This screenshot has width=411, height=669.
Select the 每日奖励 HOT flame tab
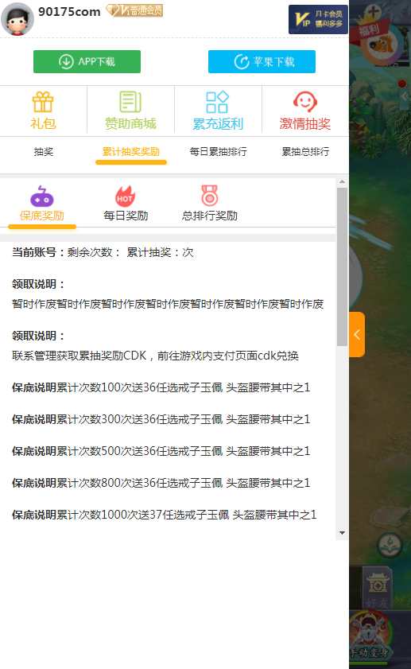click(x=126, y=204)
